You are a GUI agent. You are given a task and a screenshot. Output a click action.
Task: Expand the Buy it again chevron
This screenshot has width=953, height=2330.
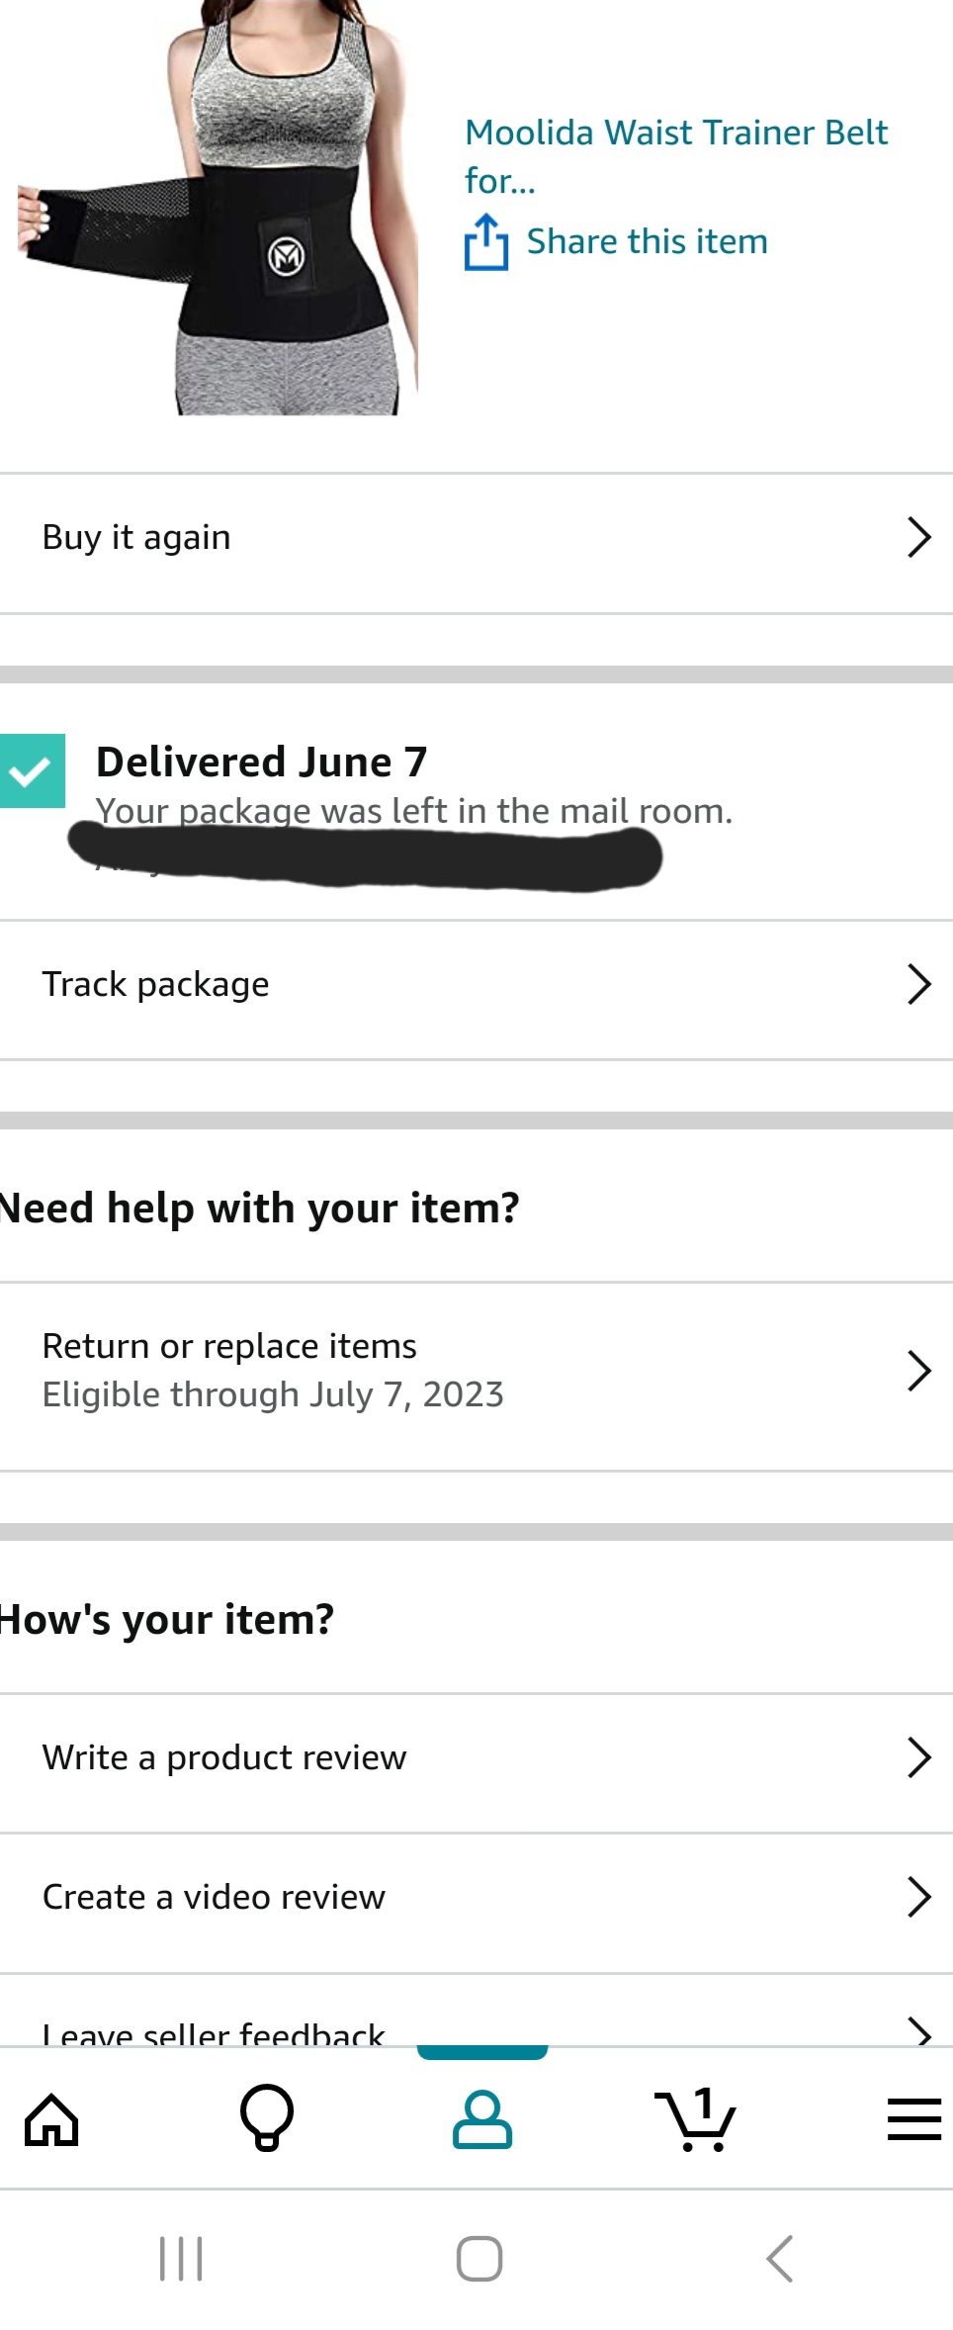point(918,538)
